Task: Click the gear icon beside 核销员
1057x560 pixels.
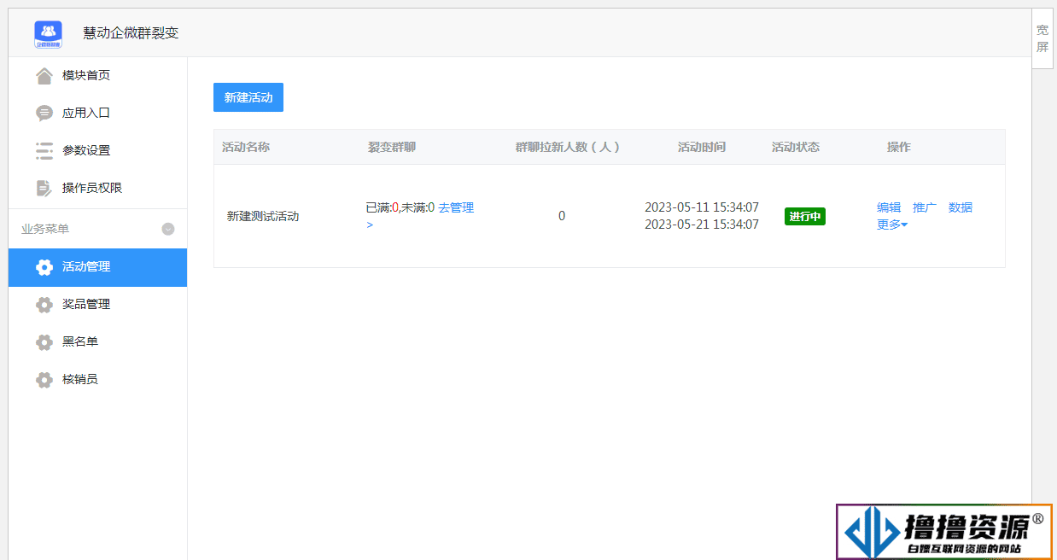Action: pyautogui.click(x=44, y=380)
